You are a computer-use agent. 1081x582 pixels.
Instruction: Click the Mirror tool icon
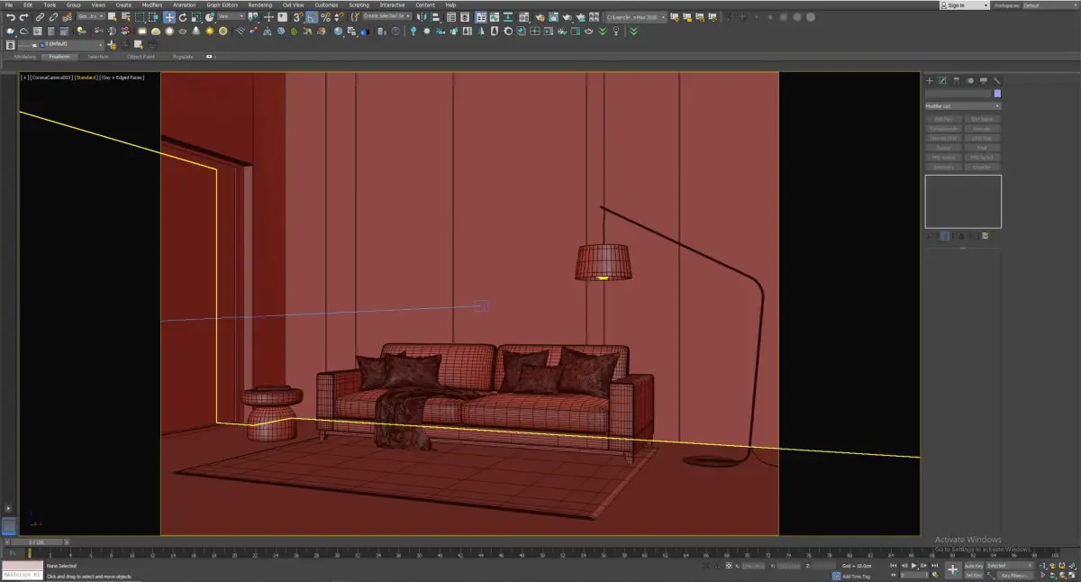pos(422,17)
